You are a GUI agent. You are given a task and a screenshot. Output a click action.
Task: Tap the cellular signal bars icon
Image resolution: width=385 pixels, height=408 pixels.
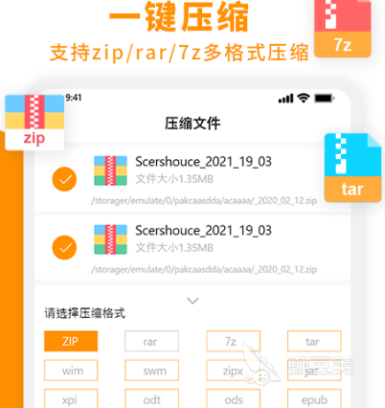click(285, 99)
